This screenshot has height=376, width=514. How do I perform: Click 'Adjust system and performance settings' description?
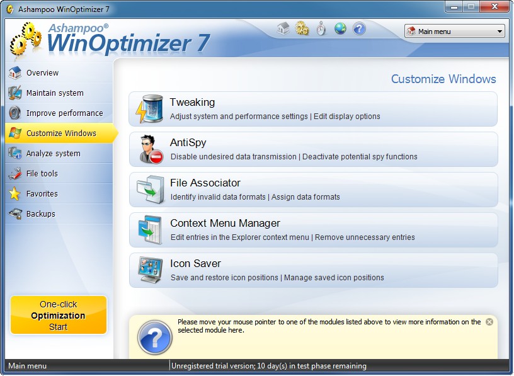tap(239, 117)
